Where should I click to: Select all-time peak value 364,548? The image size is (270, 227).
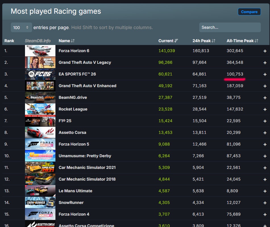point(235,62)
